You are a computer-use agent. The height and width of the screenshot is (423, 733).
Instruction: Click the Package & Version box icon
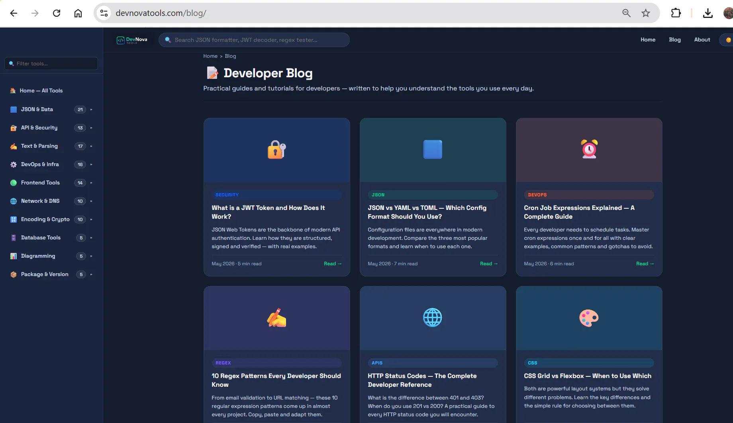tap(14, 274)
